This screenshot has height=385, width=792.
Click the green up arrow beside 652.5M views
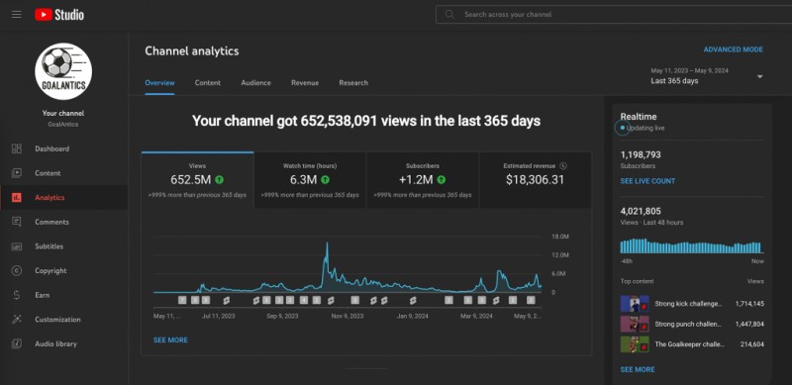[x=219, y=179]
